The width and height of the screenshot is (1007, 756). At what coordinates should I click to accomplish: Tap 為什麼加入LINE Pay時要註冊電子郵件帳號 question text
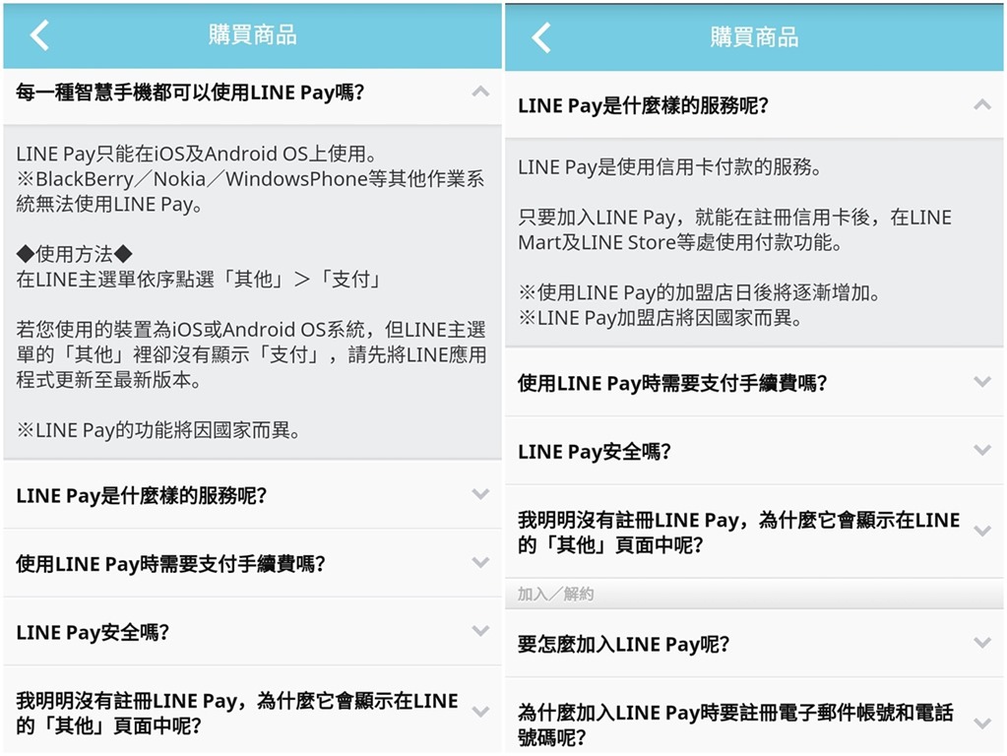[x=736, y=724]
